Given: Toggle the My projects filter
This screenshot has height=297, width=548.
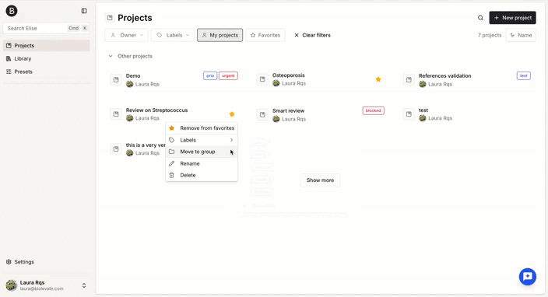Looking at the screenshot, I should pyautogui.click(x=220, y=35).
